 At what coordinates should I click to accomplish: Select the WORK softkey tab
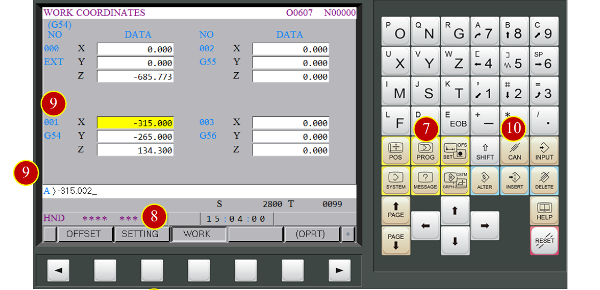point(199,234)
